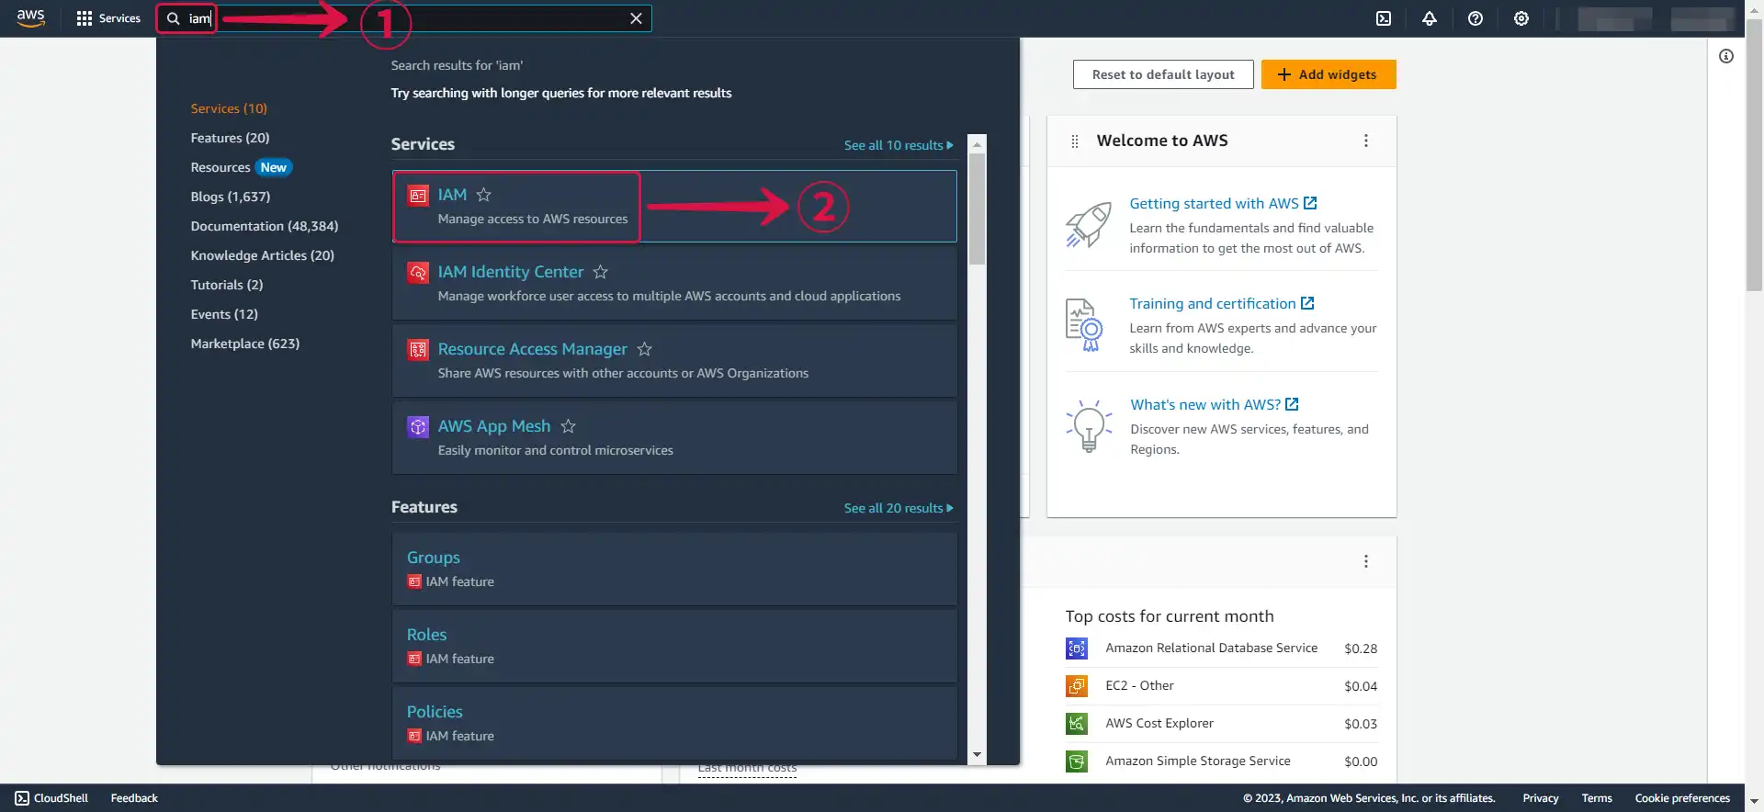Click the rocket getting started icon
Image resolution: width=1764 pixels, height=812 pixels.
(1089, 225)
